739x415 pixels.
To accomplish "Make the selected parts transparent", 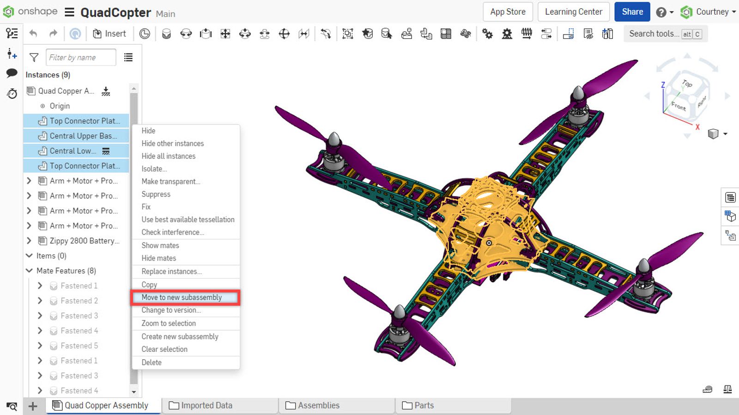I will [x=171, y=181].
